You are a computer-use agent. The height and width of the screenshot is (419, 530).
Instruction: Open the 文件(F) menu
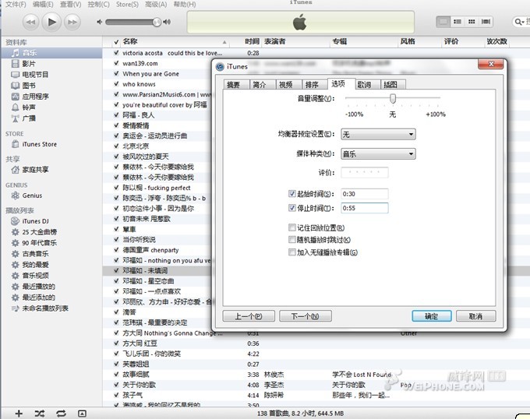[16, 5]
